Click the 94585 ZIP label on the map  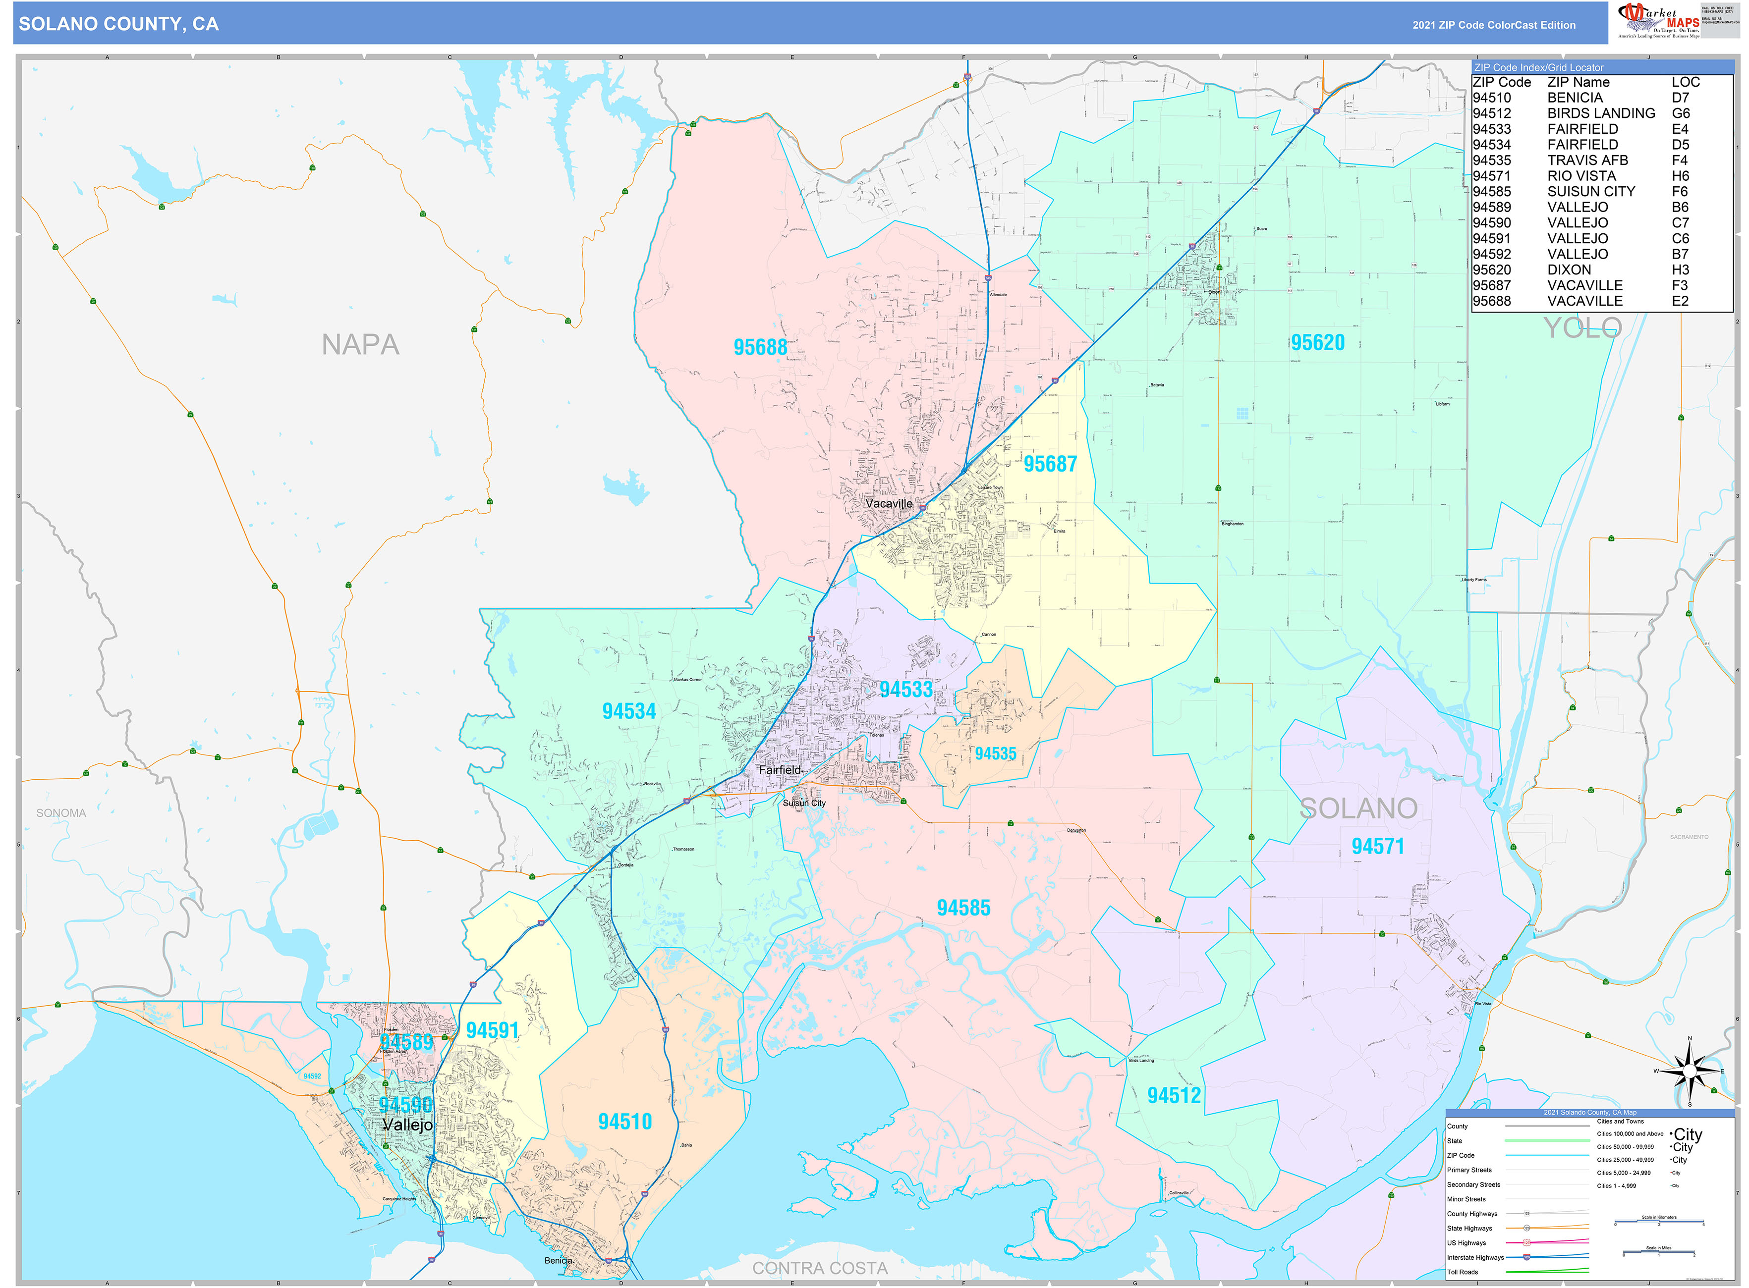(x=963, y=908)
